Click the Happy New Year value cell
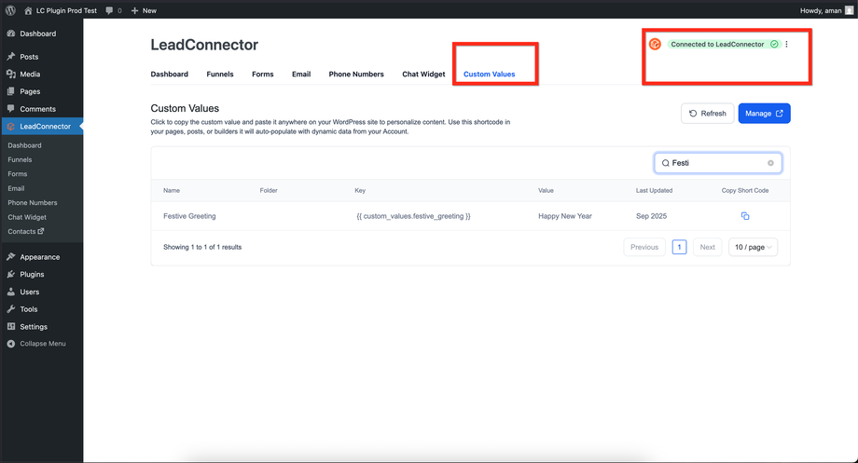The width and height of the screenshot is (858, 463). tap(565, 216)
